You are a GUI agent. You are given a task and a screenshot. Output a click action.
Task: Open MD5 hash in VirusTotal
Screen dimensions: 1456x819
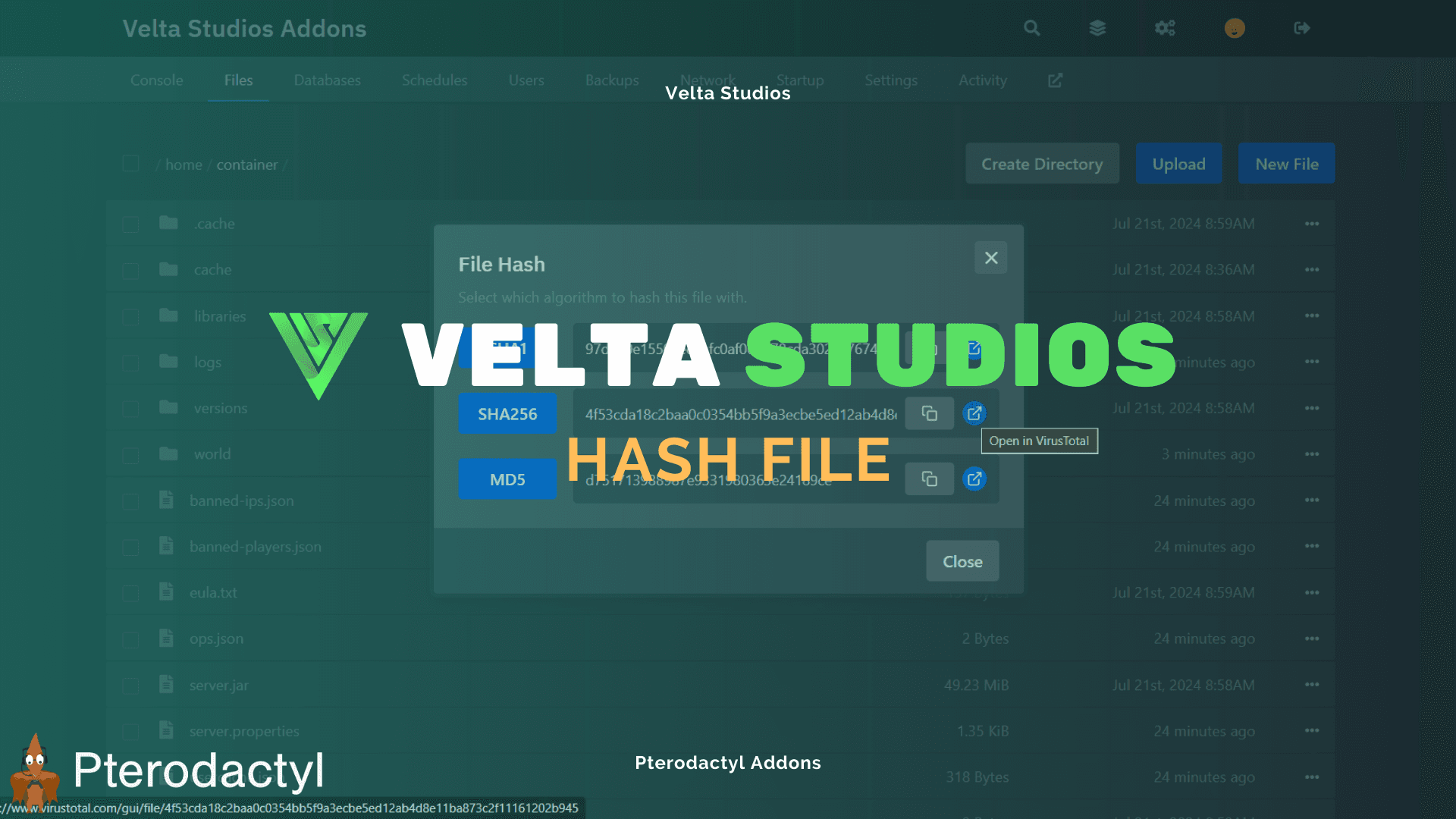click(974, 479)
